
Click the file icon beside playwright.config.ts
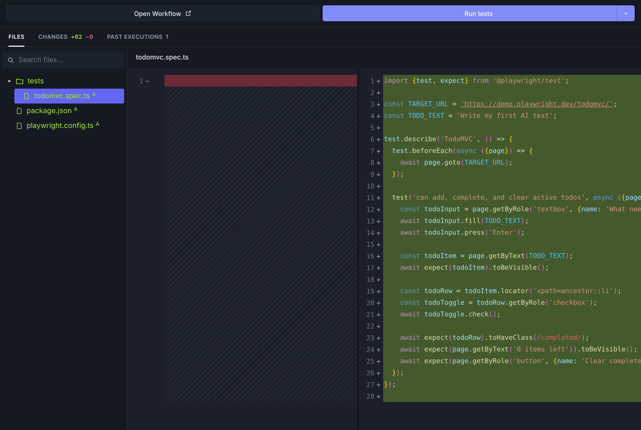tap(19, 126)
